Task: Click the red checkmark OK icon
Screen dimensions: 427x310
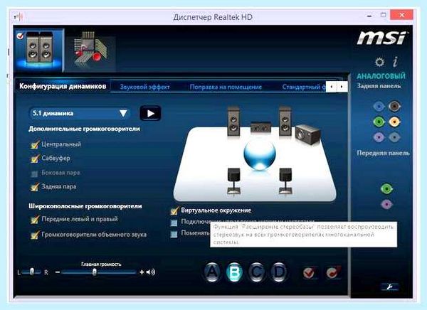Action: pyautogui.click(x=309, y=272)
